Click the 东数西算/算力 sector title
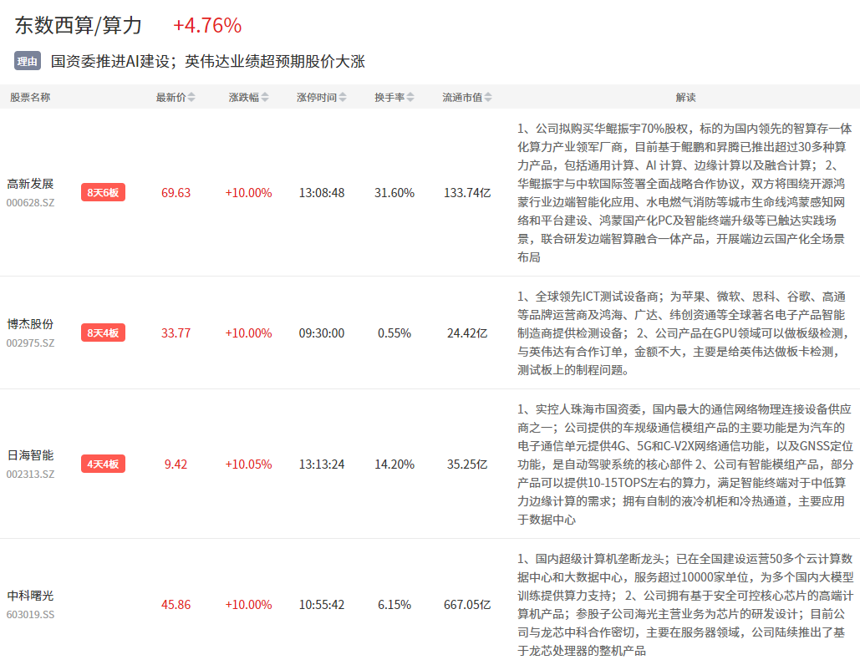 78,25
